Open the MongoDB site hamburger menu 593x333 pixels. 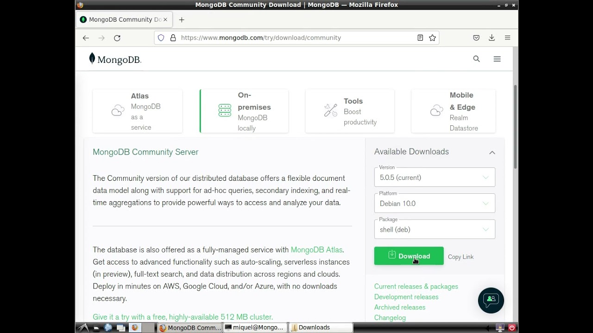497,59
